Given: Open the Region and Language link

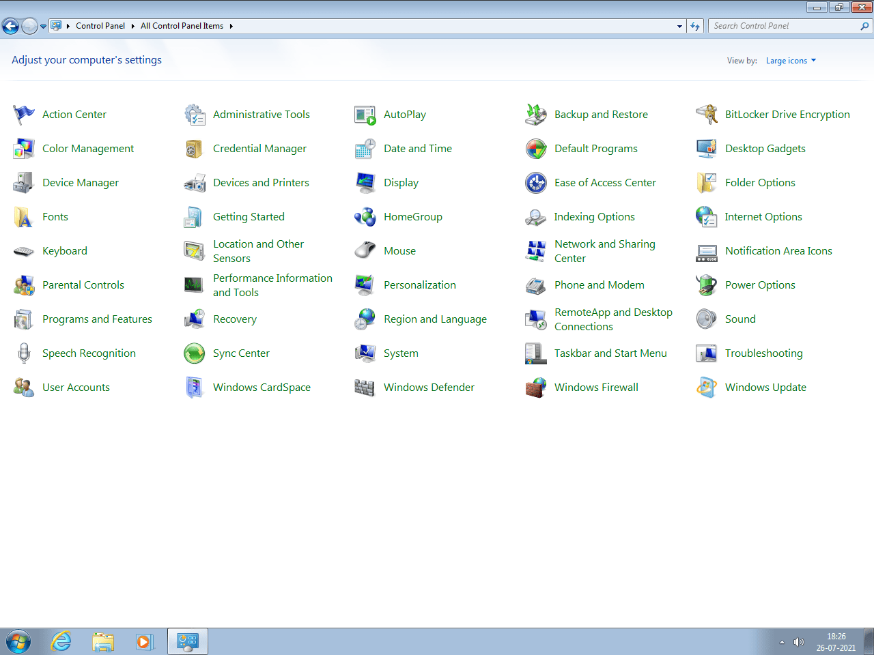Looking at the screenshot, I should coord(435,319).
